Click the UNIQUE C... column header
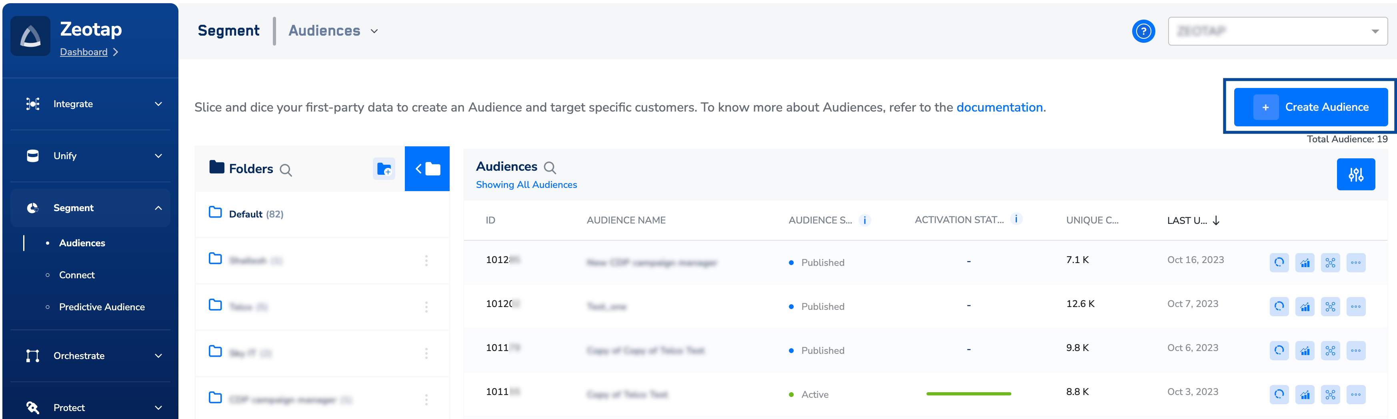Screen dimensions: 1397x419 click(1092, 221)
